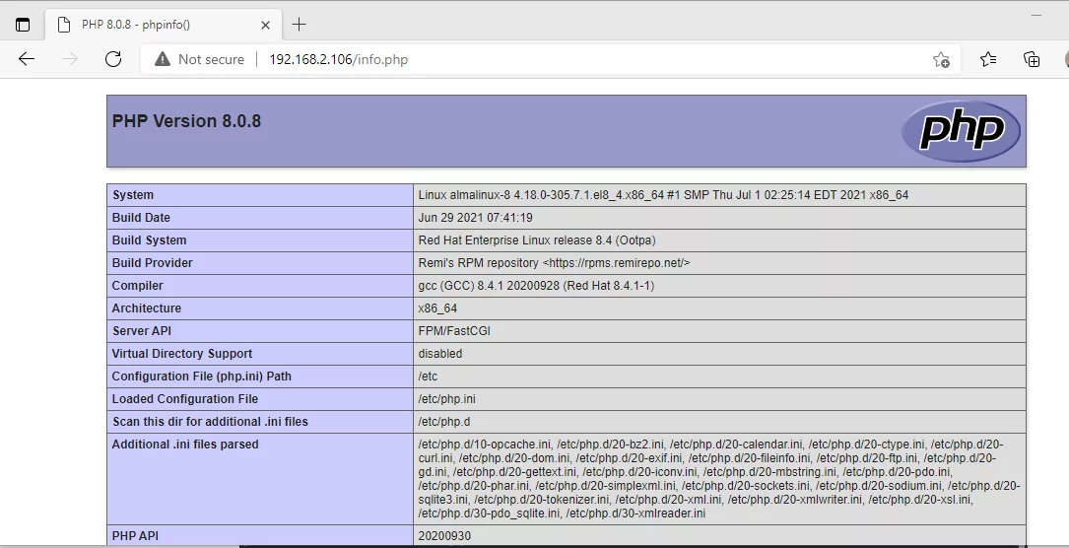Click Scan this dir for additional label
This screenshot has width=1069, height=548.
pyautogui.click(x=210, y=421)
